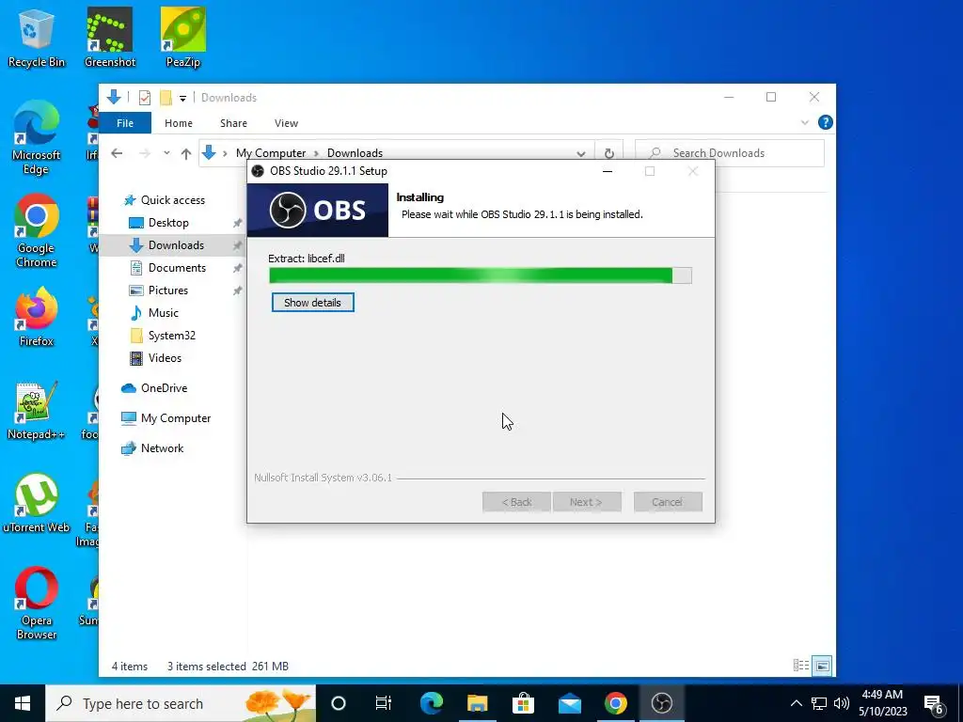Click the Search Downloads field
The image size is (963, 722).
(730, 153)
